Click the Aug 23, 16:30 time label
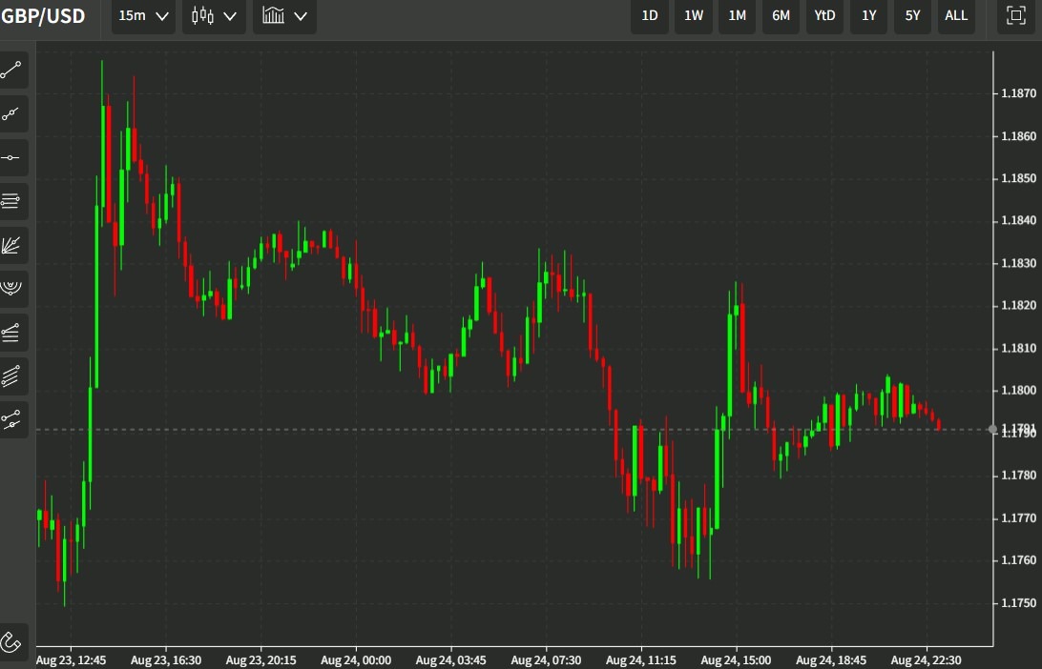This screenshot has width=1042, height=669. click(165, 660)
